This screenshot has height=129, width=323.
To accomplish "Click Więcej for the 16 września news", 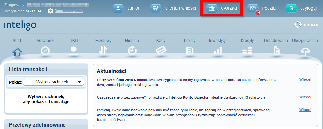I will tap(305, 79).
